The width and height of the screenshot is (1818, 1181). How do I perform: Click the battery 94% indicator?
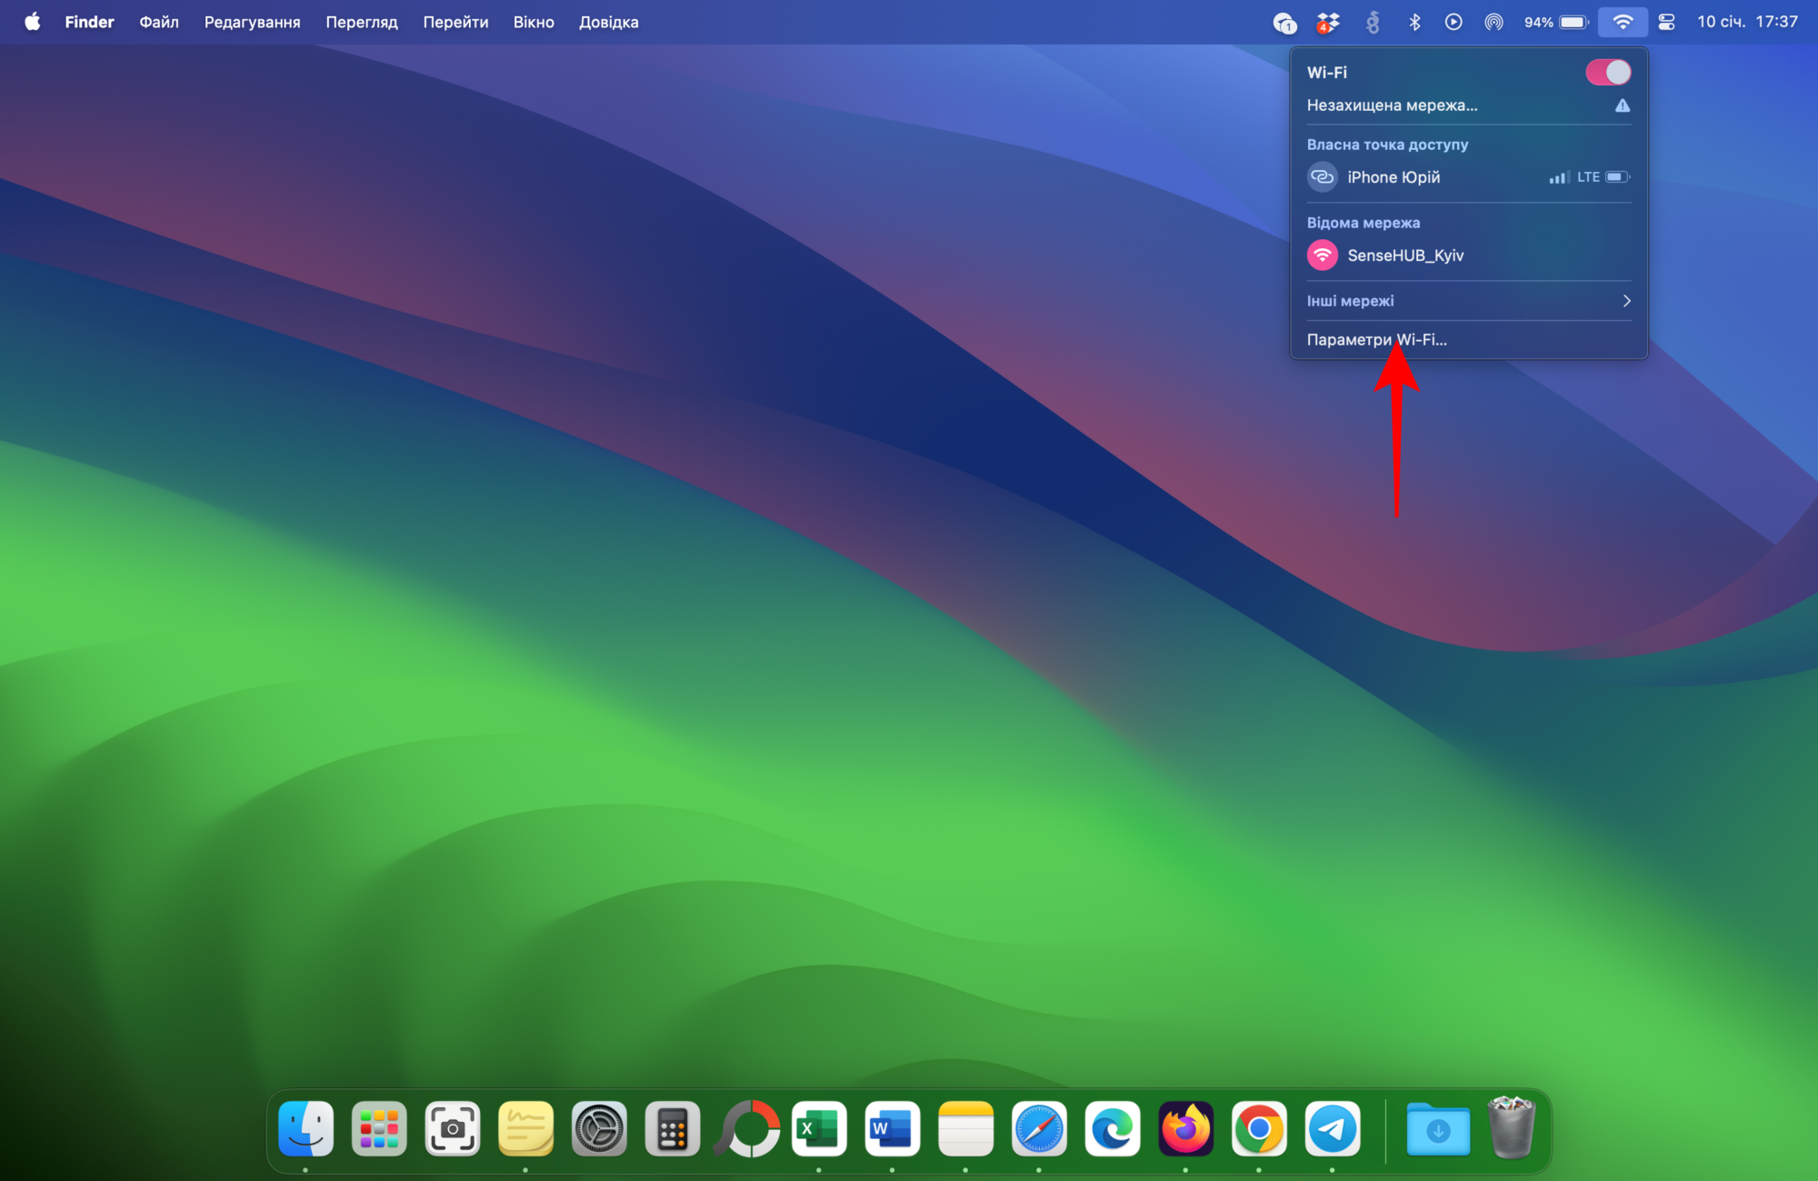tap(1556, 22)
